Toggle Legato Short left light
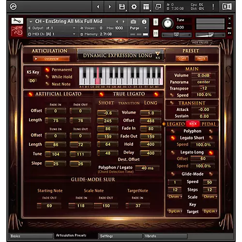 click(x=173, y=138)
